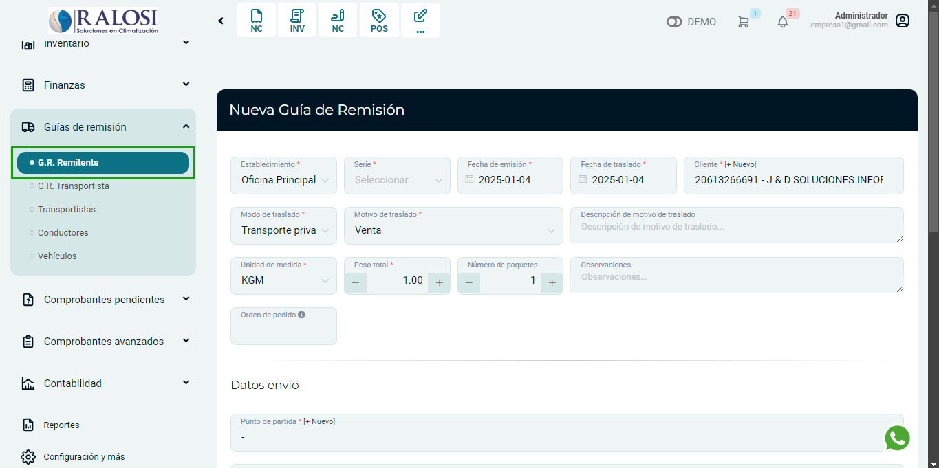Collapse the sidebar with the back arrow
This screenshot has height=468, width=939.
[x=221, y=21]
